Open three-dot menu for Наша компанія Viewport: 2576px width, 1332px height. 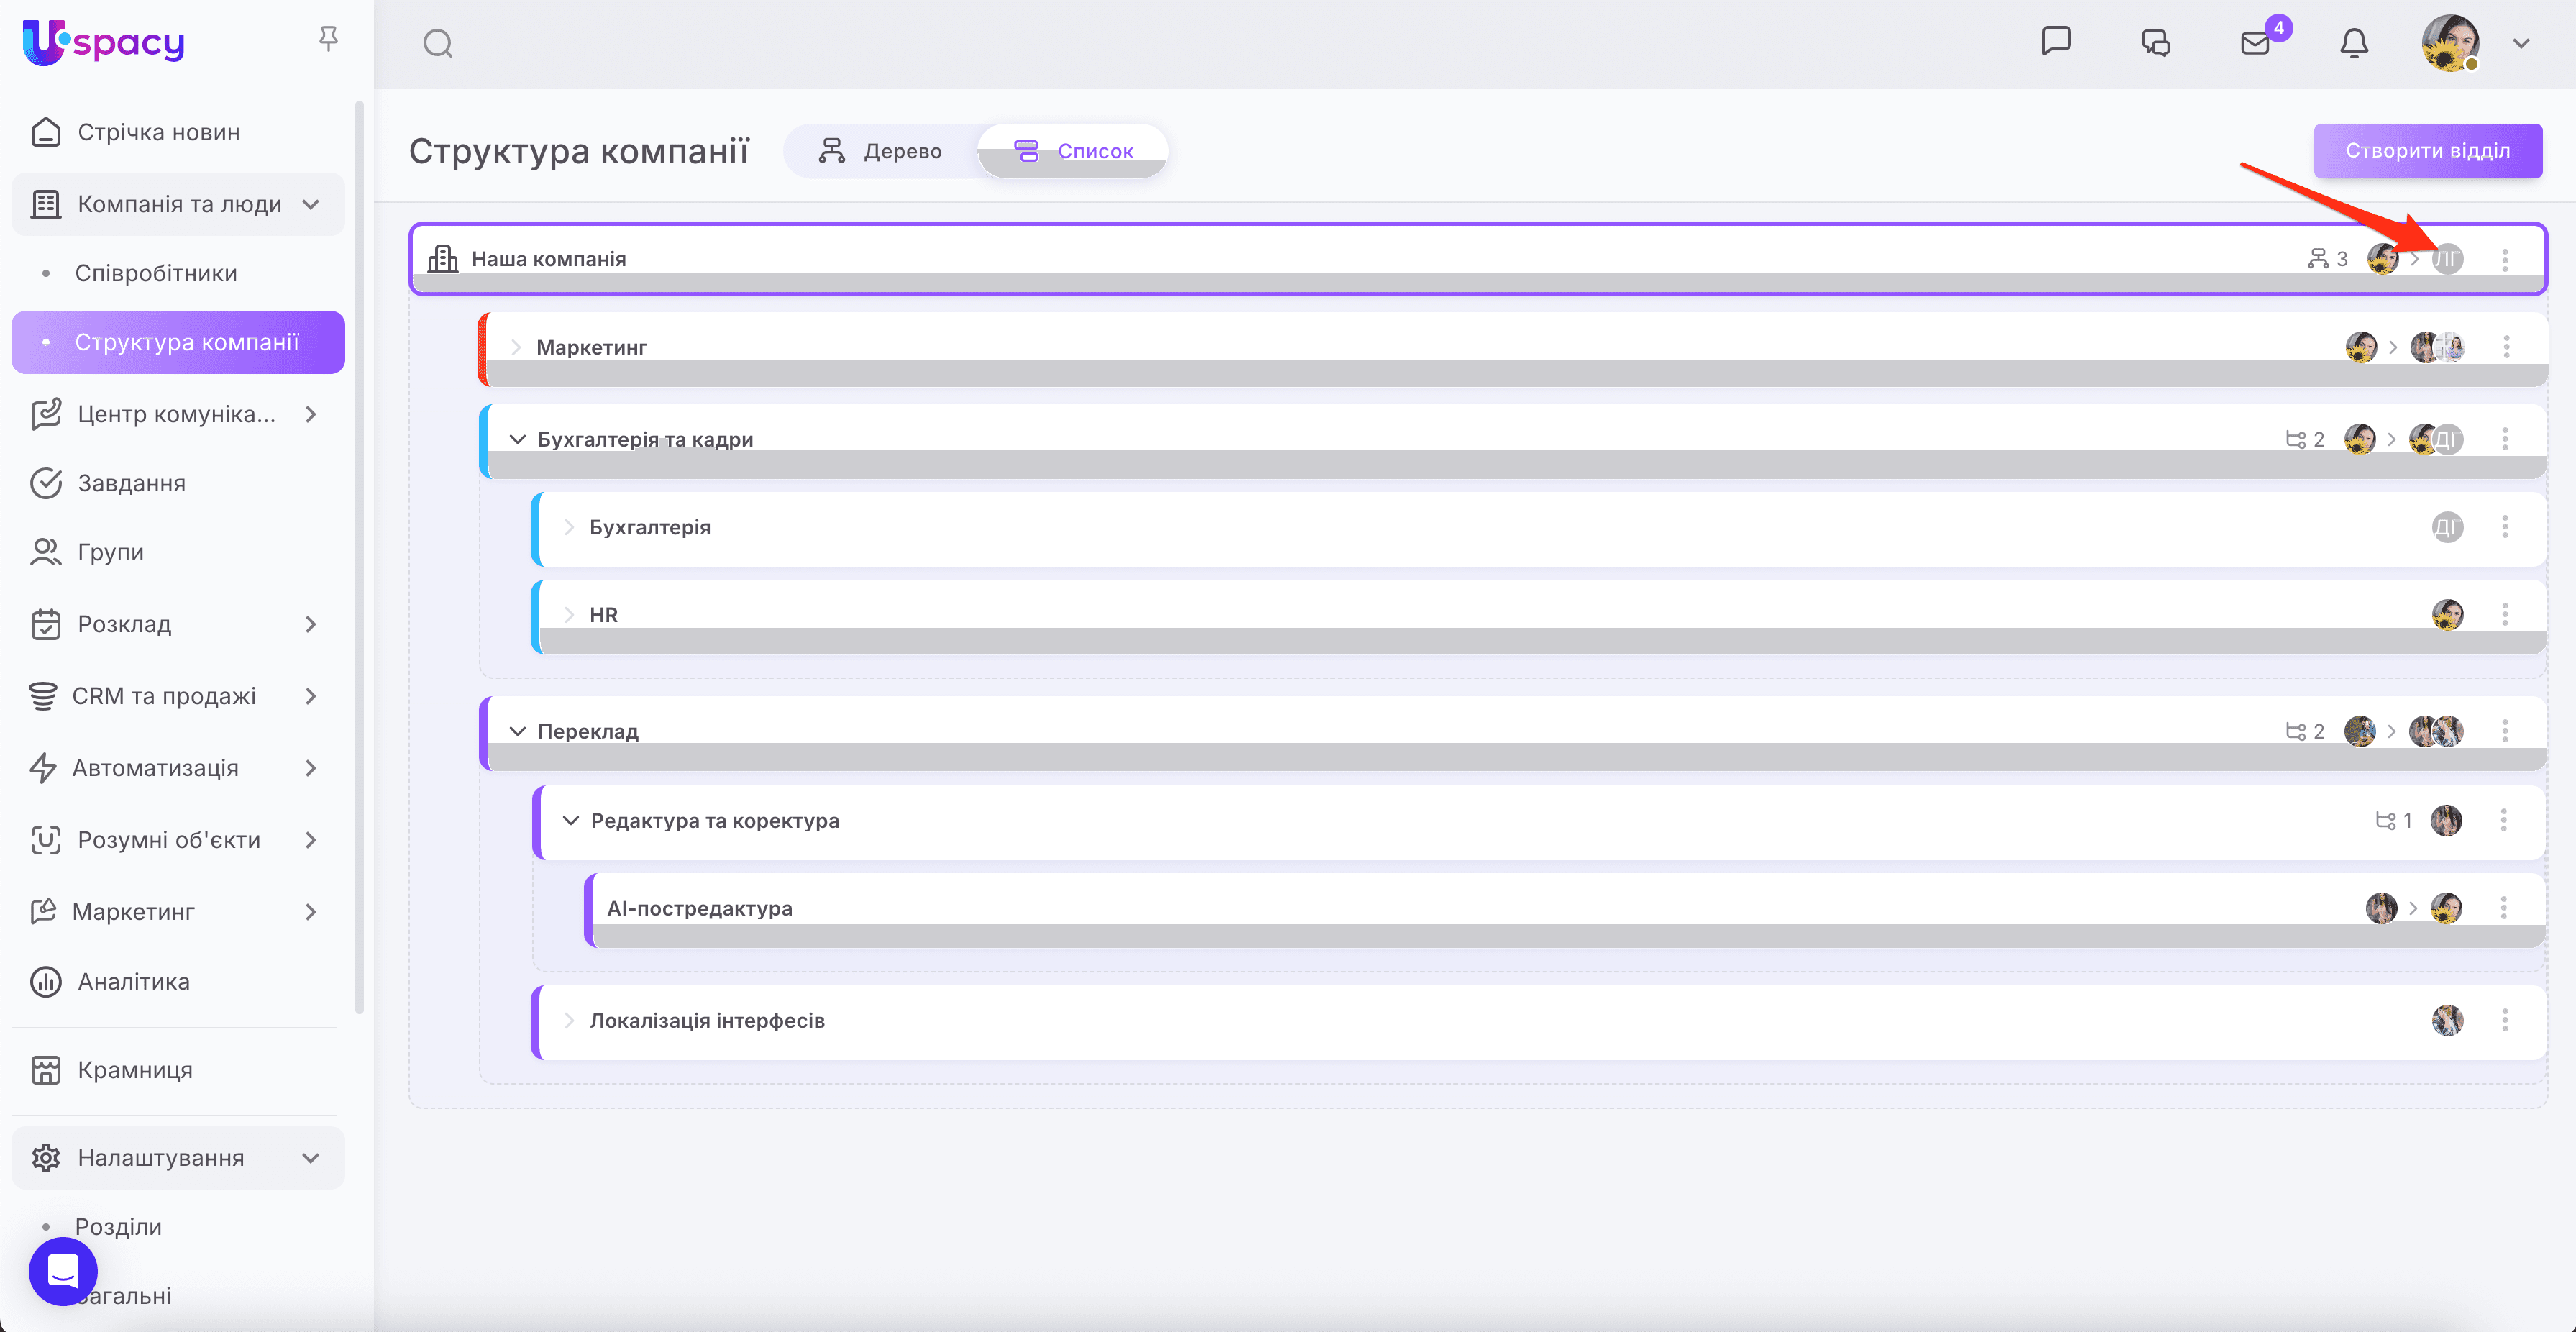[x=2505, y=259]
